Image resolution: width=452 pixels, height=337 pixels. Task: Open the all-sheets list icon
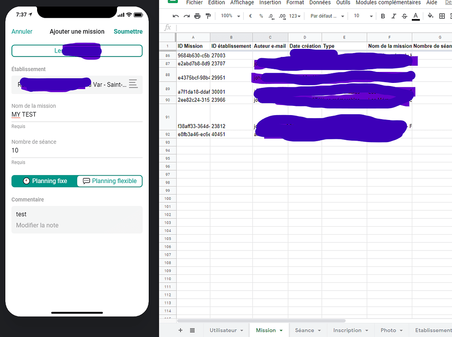(x=192, y=330)
